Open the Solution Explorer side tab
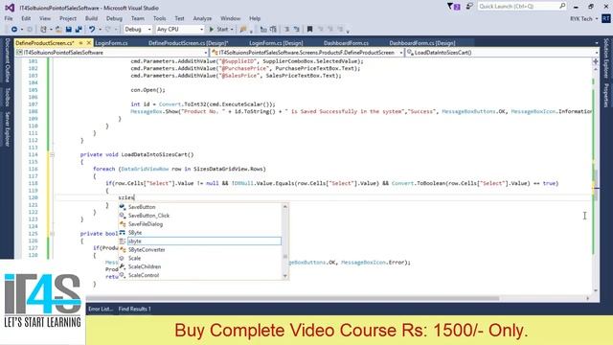Screen dimensions: 613x345 (606, 58)
